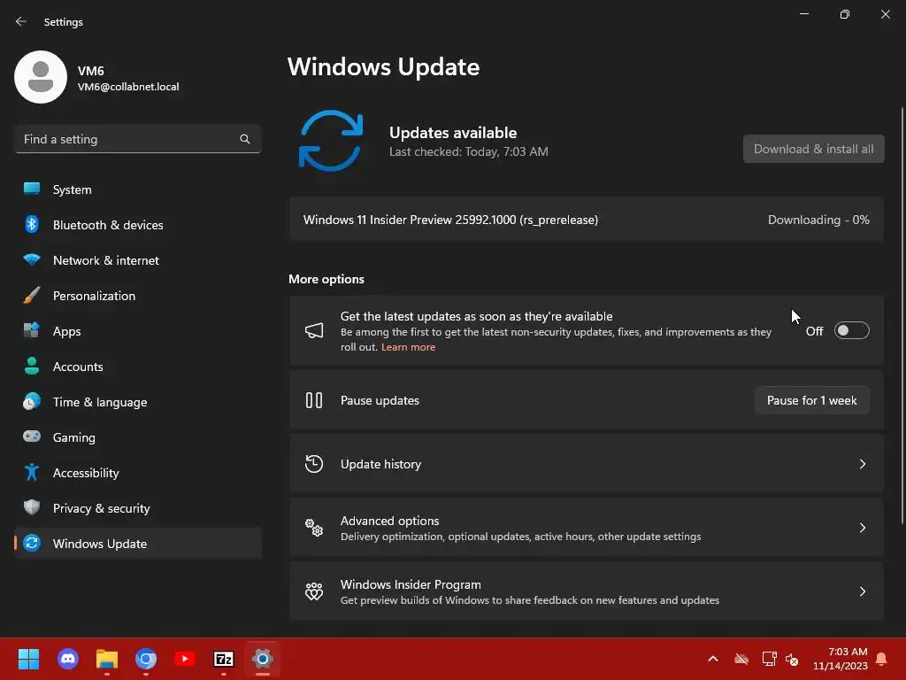Open YouTube from the taskbar
The image size is (906, 680).
[x=185, y=659]
